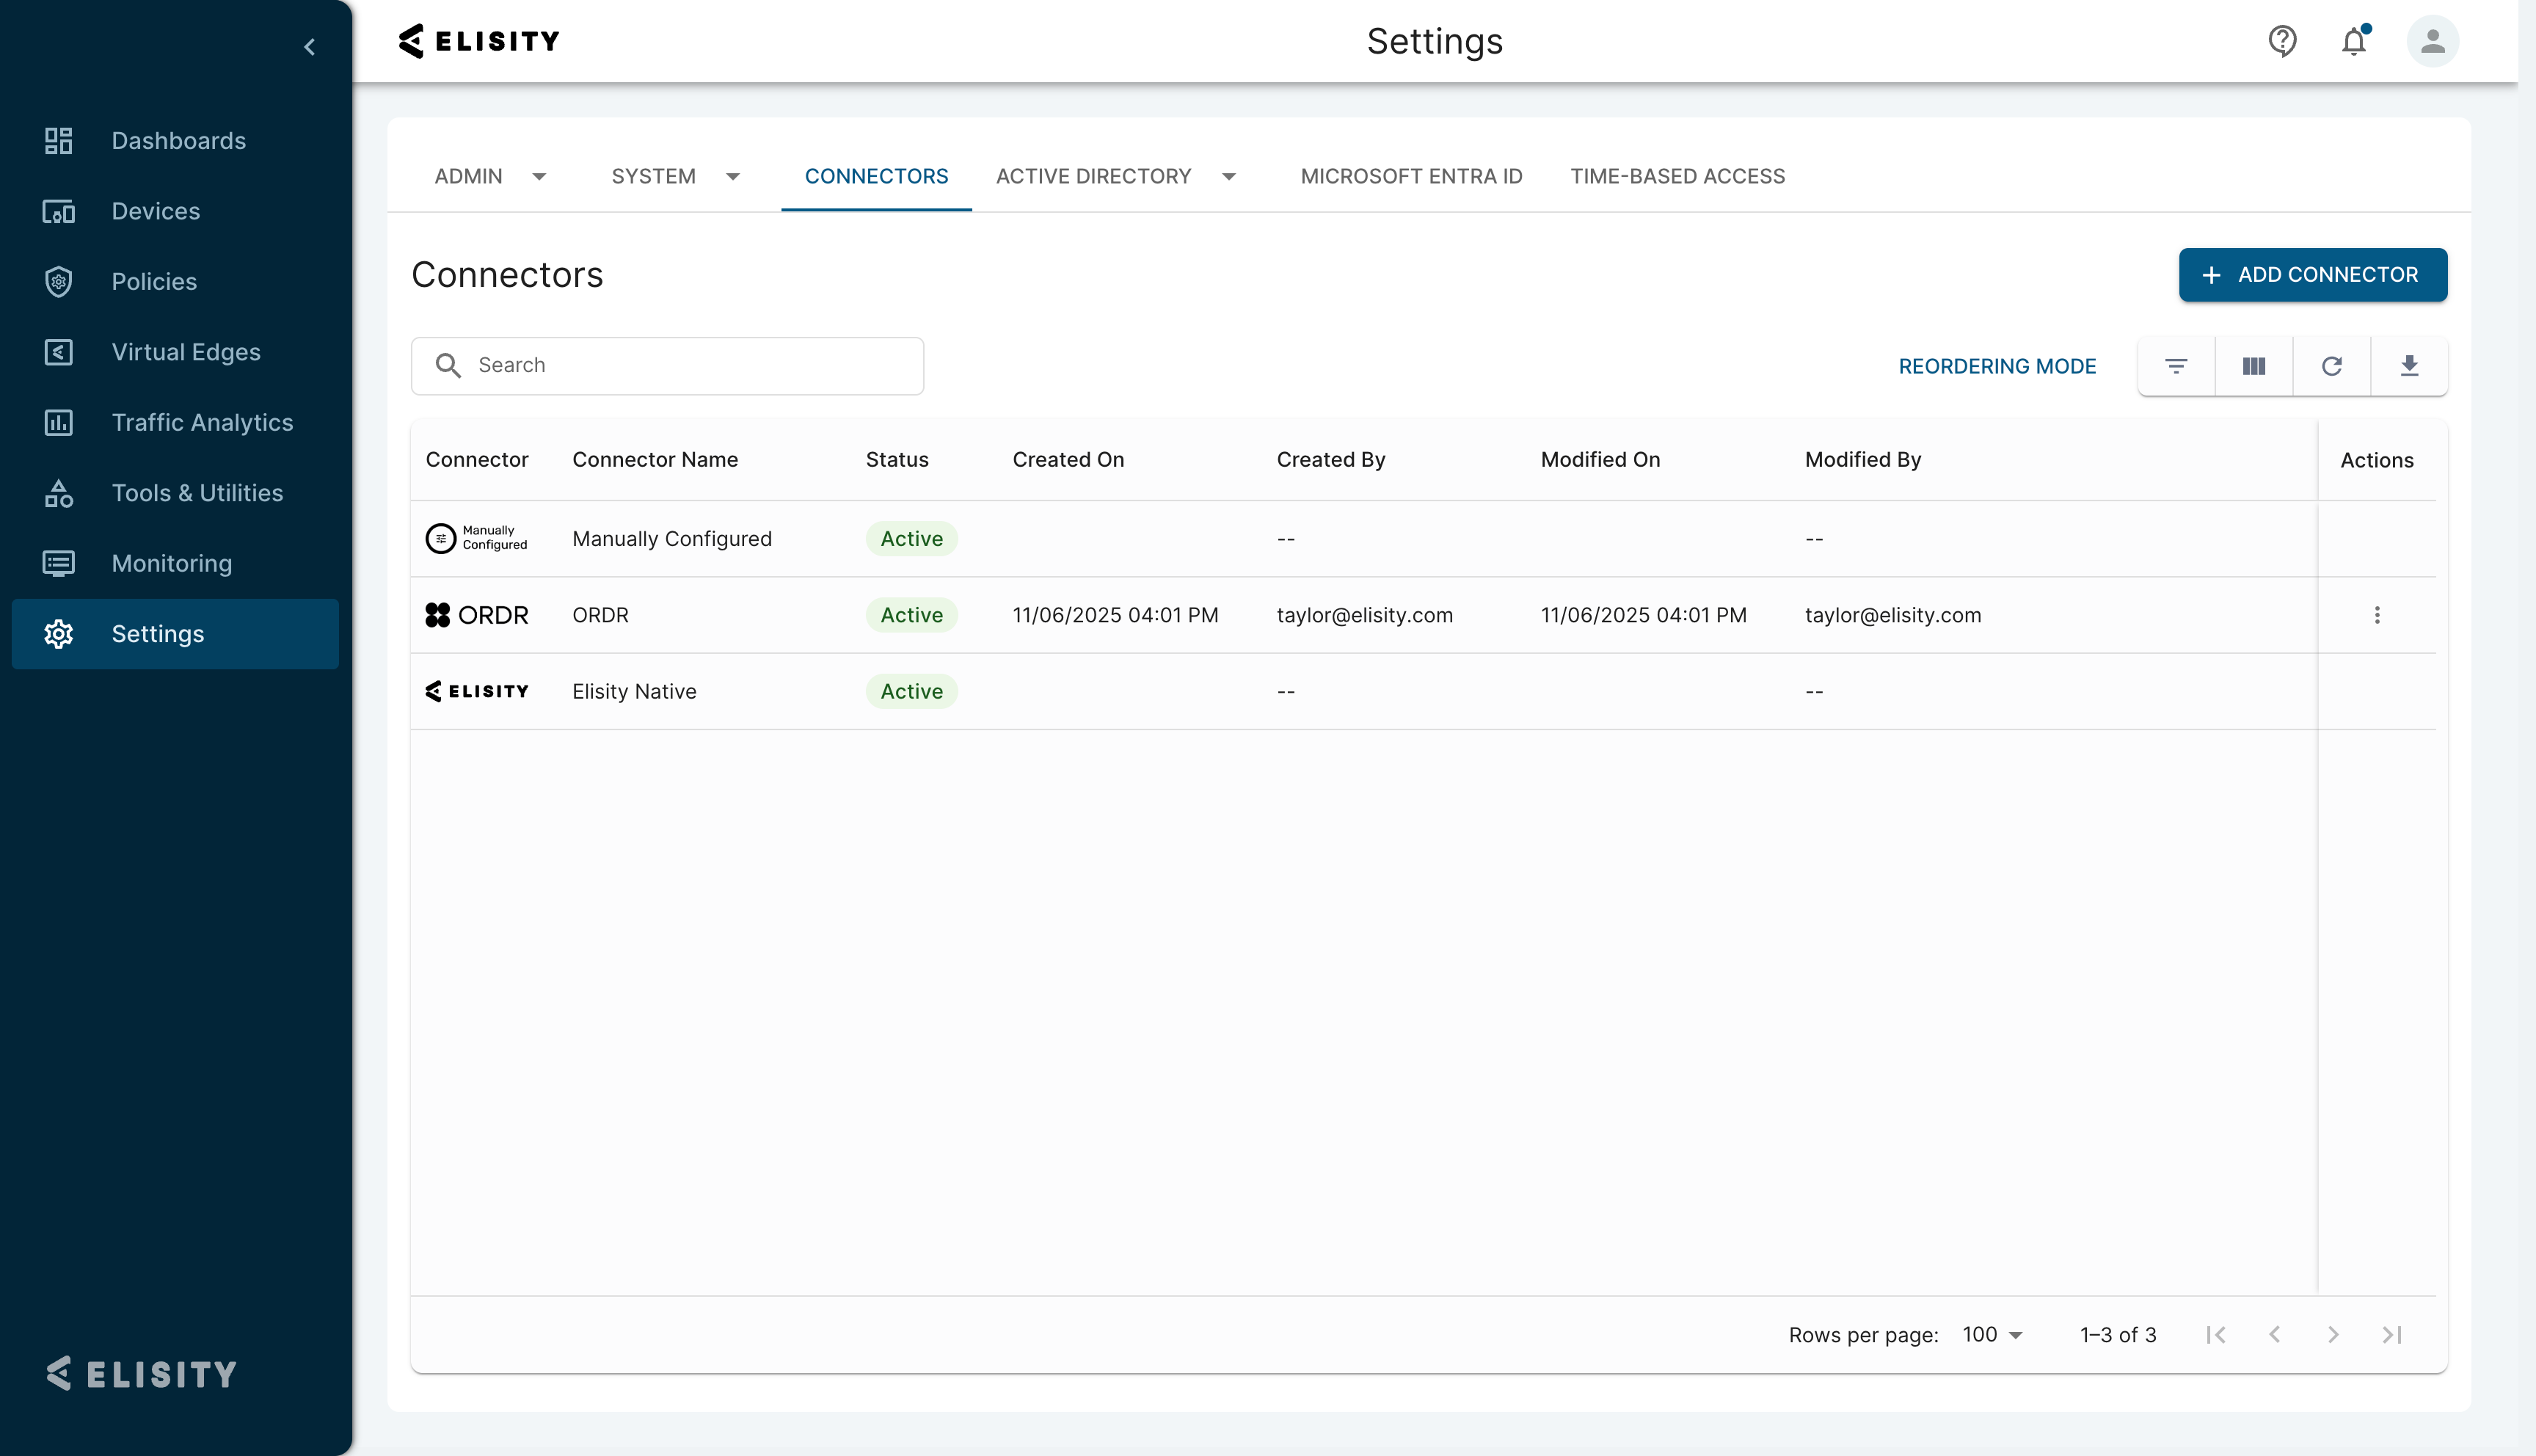Image resolution: width=2536 pixels, height=1456 pixels.
Task: Select the 'Manually Configured' connector name
Action: coord(671,539)
